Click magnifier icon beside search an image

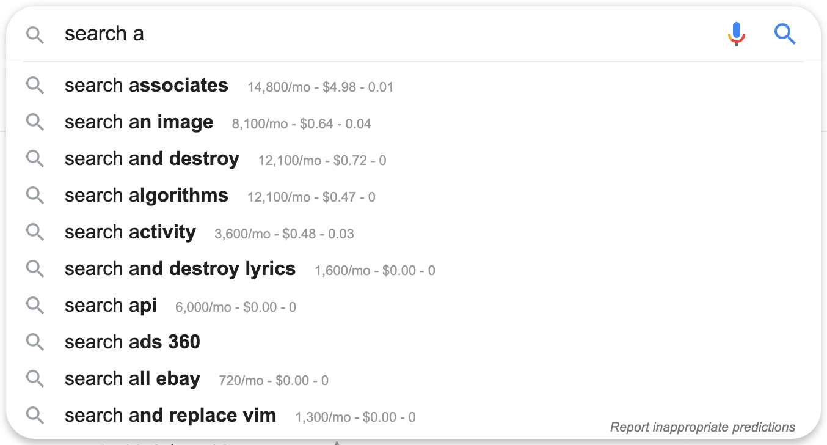(x=35, y=122)
